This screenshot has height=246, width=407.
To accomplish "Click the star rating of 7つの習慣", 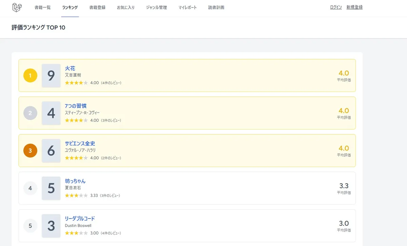I will (x=76, y=120).
